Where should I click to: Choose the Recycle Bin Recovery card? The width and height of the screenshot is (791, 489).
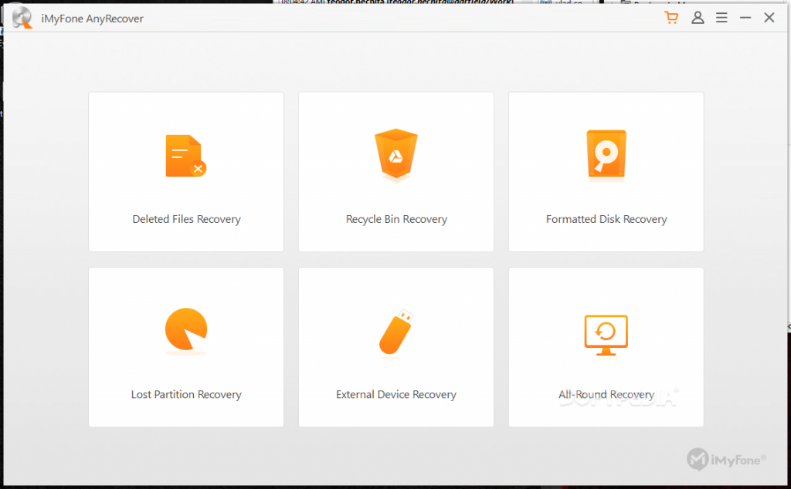(x=395, y=171)
